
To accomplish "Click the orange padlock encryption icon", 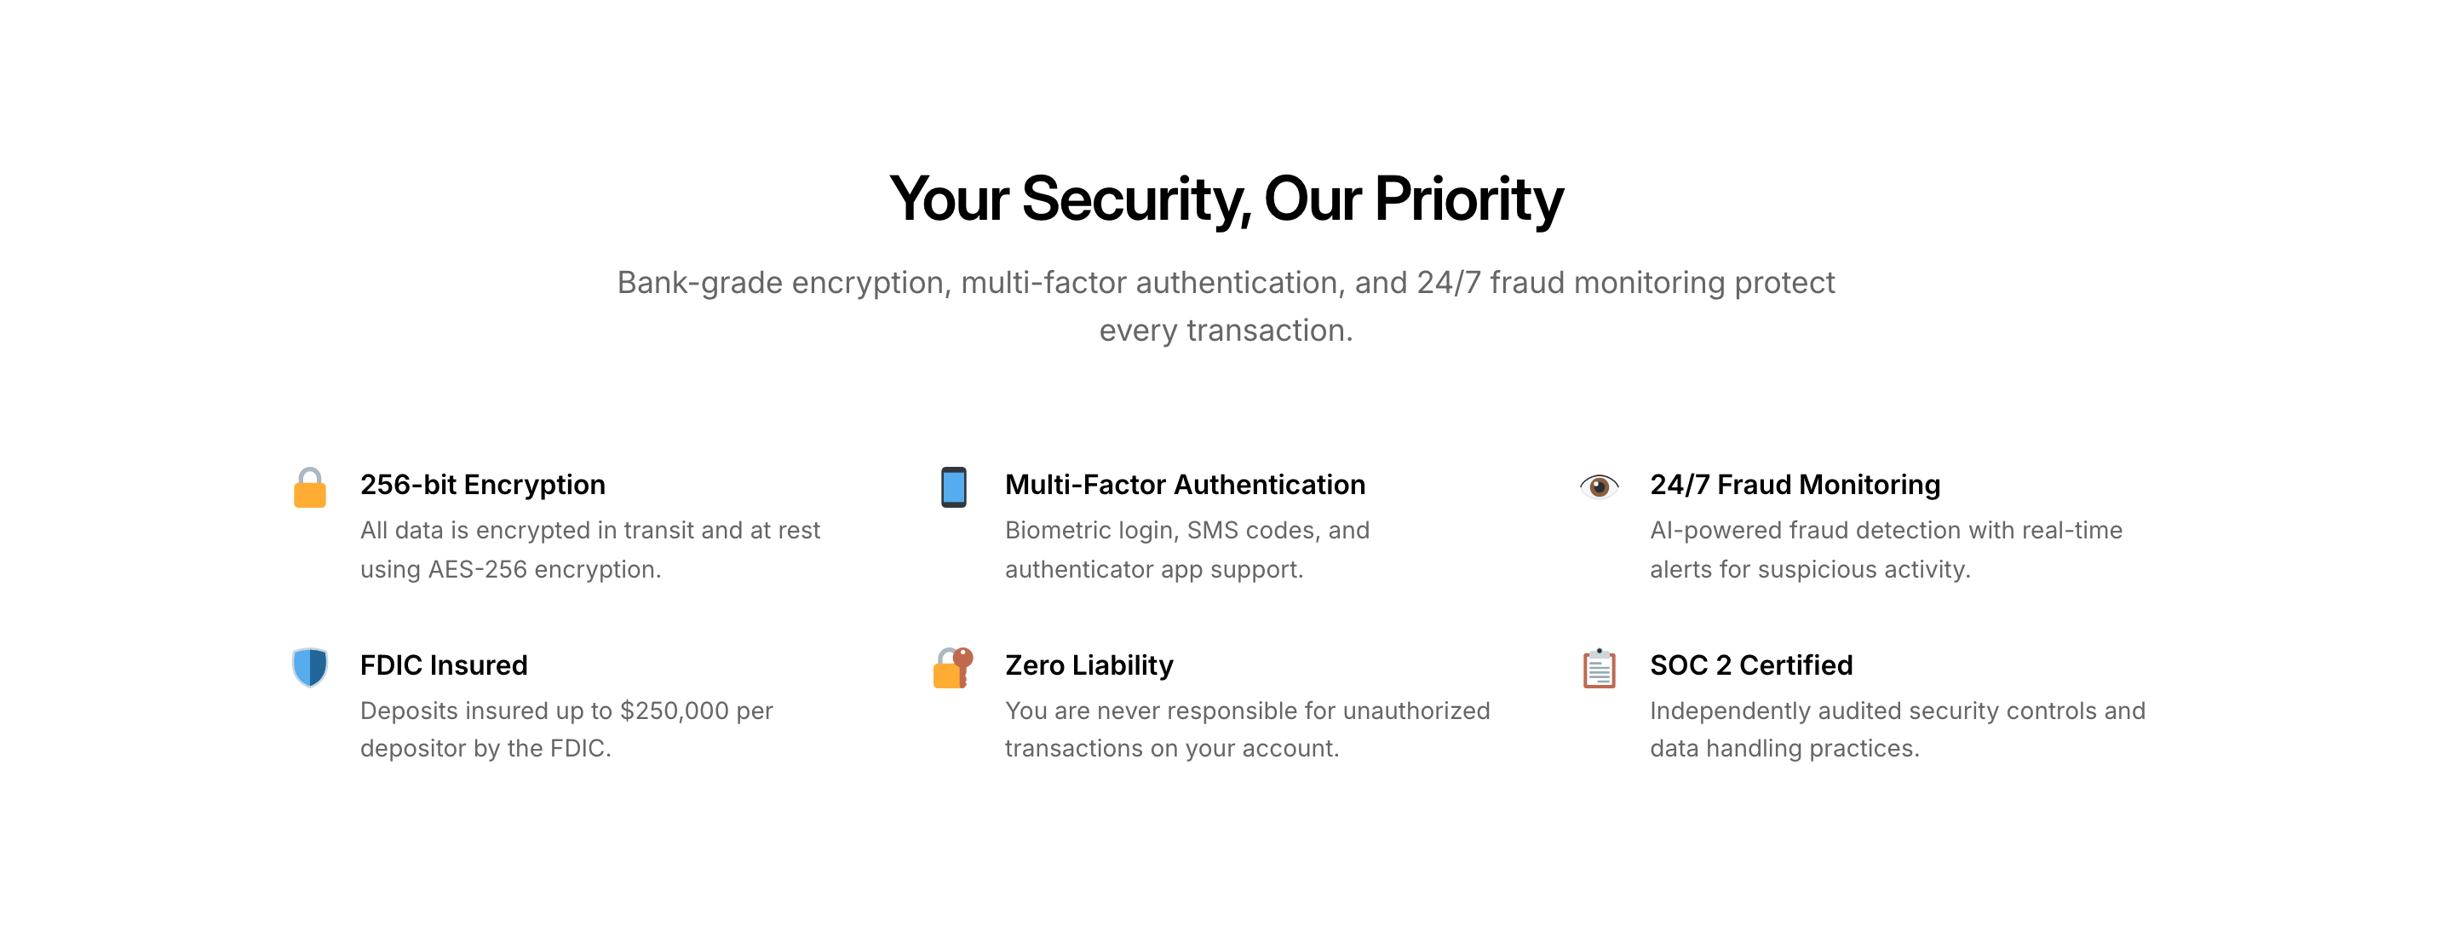I will [309, 487].
